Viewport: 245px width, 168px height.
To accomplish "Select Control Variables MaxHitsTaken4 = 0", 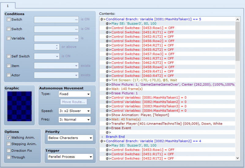I will [168, 110].
